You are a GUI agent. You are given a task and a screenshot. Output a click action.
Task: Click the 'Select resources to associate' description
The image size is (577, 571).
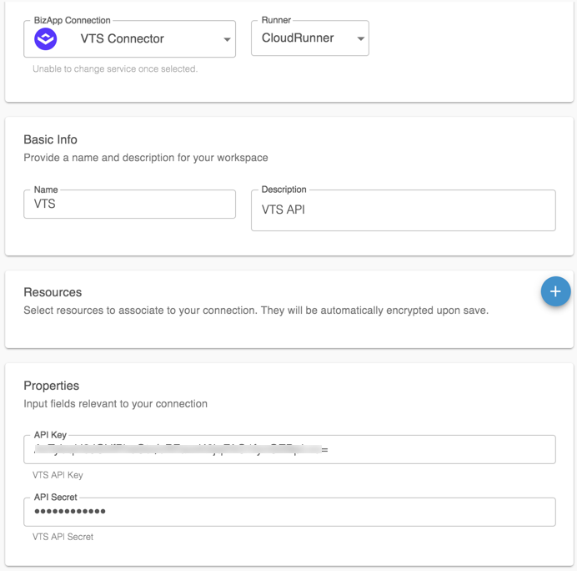pyautogui.click(x=256, y=310)
